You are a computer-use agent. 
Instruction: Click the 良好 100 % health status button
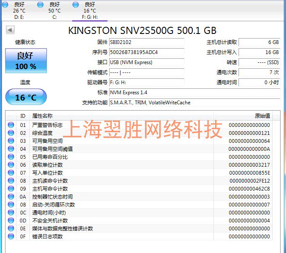[x=26, y=61]
